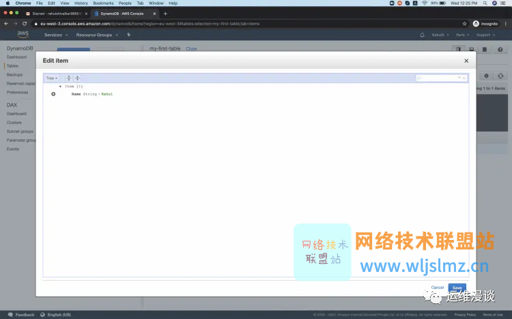Image resolution: width=512 pixels, height=319 pixels.
Task: Jump to previous search result arrow
Action: pyautogui.click(x=464, y=78)
